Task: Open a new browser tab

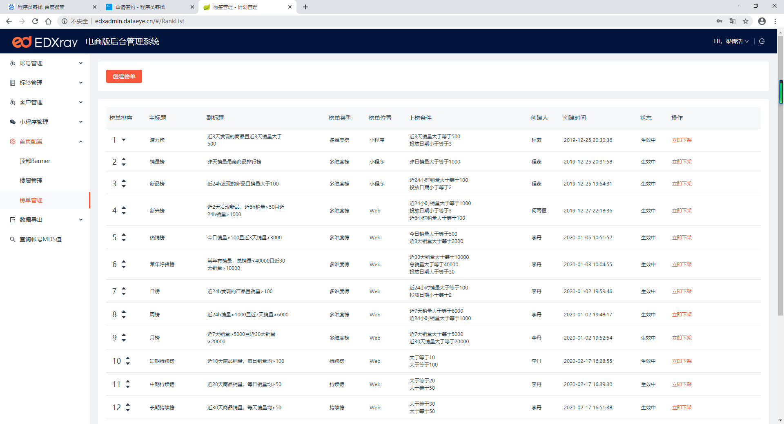Action: coord(305,7)
